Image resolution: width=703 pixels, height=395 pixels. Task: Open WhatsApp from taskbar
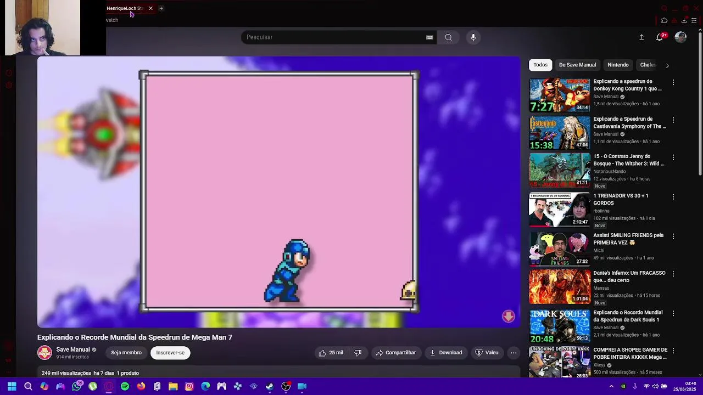tap(76, 386)
